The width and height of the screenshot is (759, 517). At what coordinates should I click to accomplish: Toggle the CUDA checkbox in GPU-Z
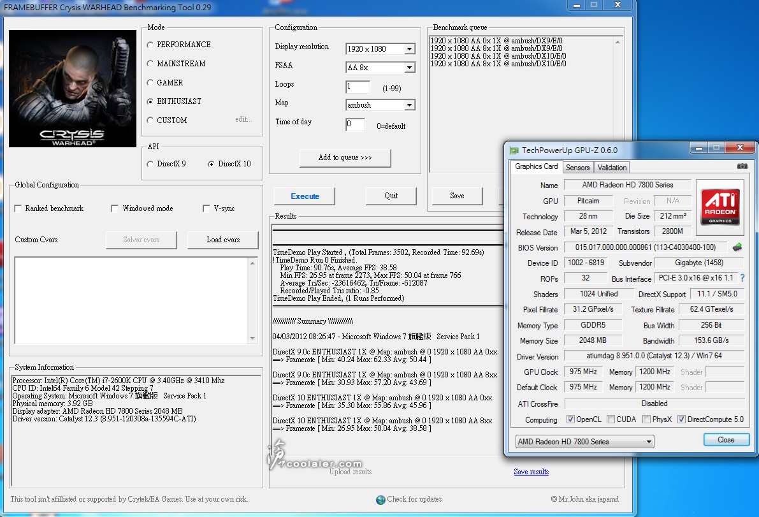[611, 419]
